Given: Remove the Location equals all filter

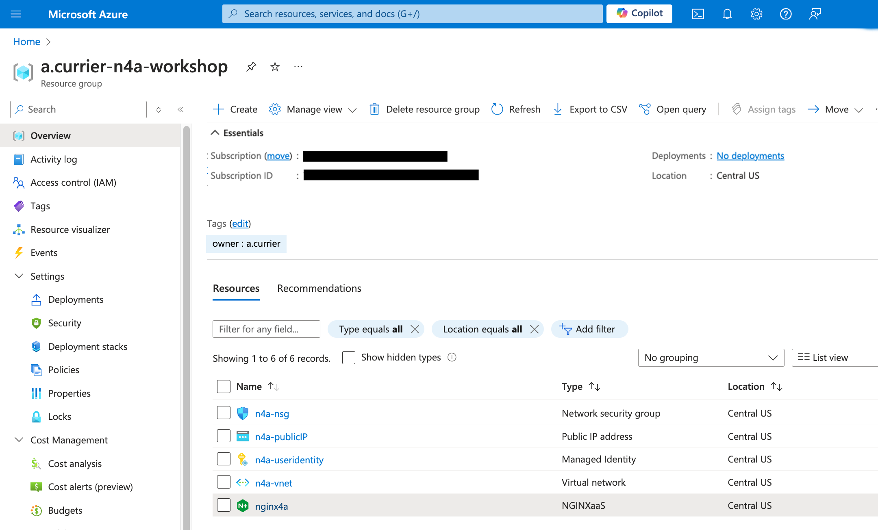Looking at the screenshot, I should 535,329.
